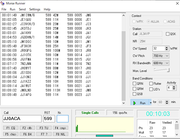The image size is (180, 139).
Task: Open the Send menu
Action: tap(22, 9)
